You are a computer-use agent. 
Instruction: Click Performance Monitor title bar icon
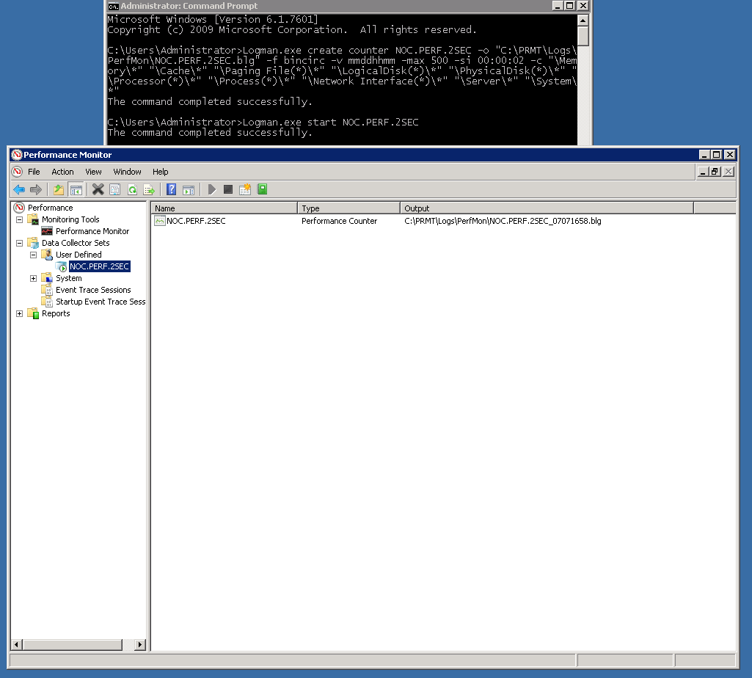pos(17,155)
